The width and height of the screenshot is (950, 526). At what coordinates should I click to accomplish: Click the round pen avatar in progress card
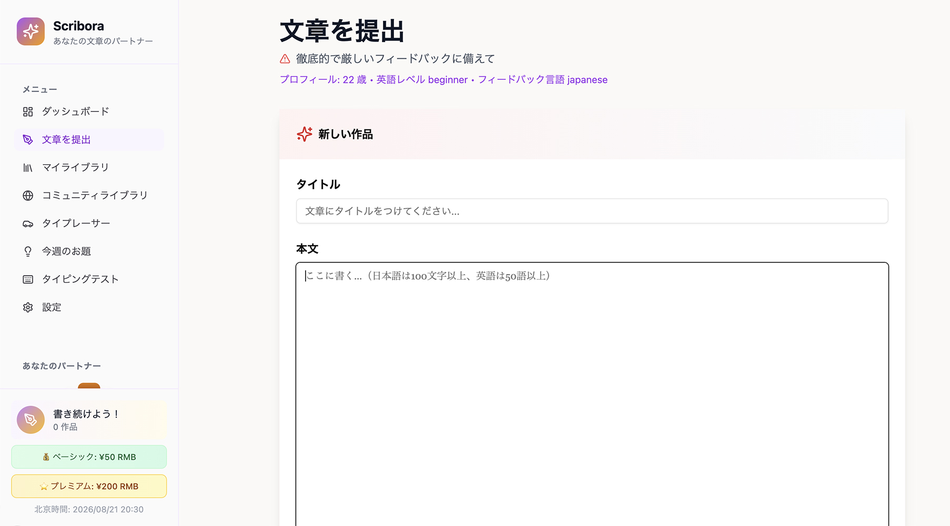pyautogui.click(x=31, y=420)
